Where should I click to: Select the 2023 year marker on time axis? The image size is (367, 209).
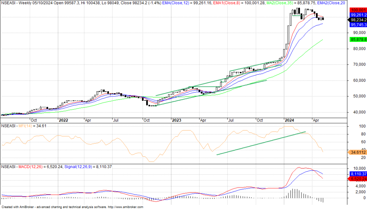[176, 121]
